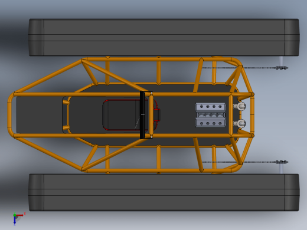
Task: Click the V8 engine block
Action: [211, 115]
